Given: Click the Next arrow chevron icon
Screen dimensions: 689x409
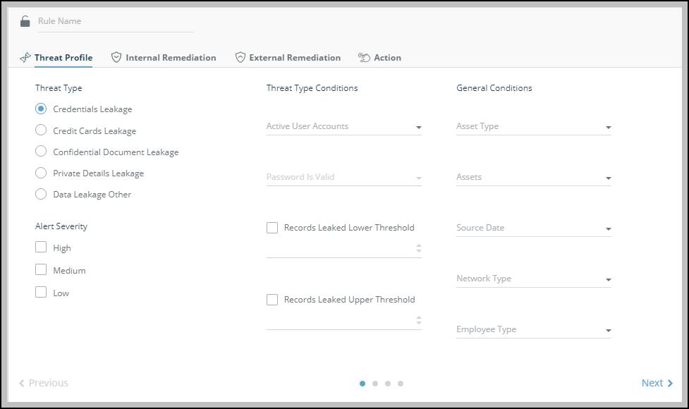Looking at the screenshot, I should pyautogui.click(x=670, y=384).
